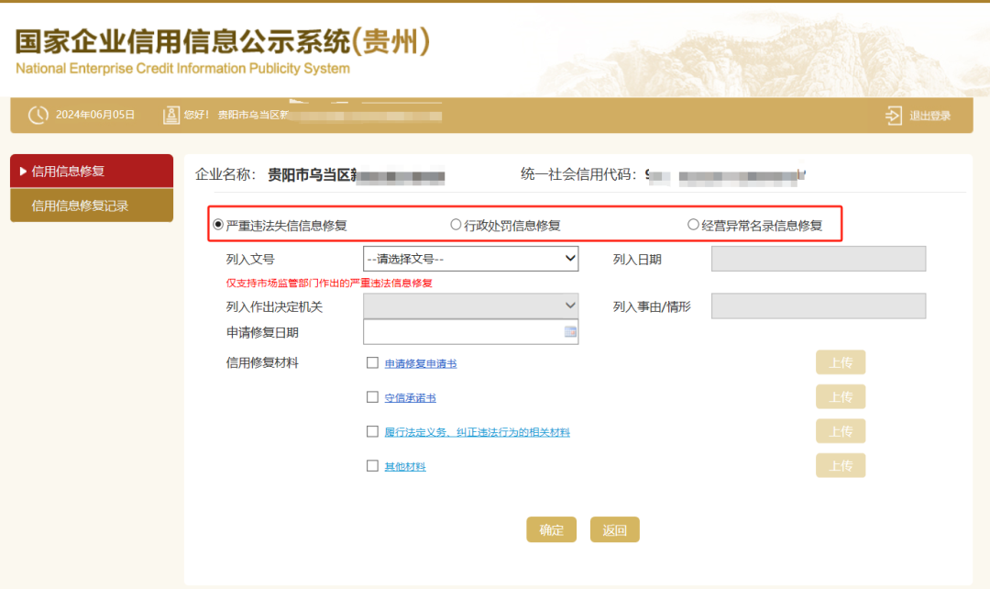Click 上传 button for 守信承诺书
This screenshot has width=990, height=589.
click(841, 397)
